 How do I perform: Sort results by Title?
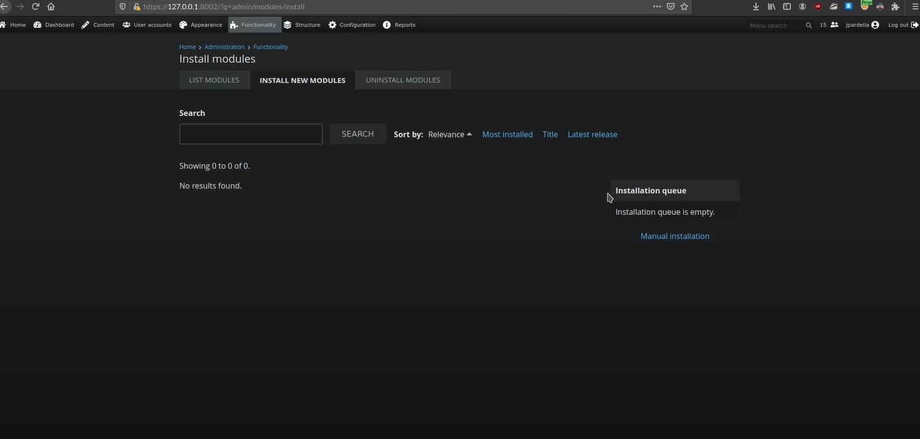[x=550, y=134]
